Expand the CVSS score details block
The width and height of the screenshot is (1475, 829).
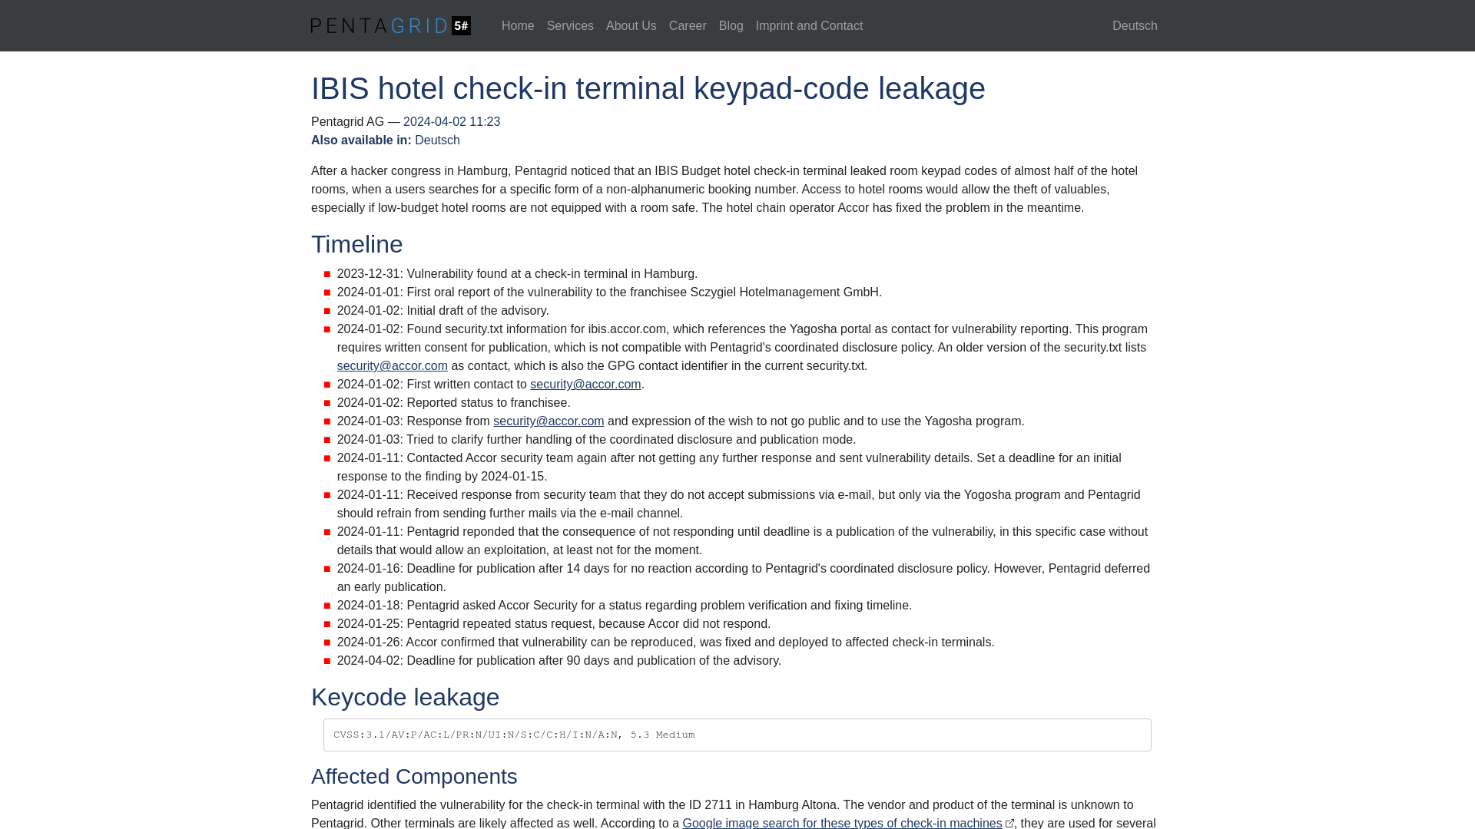[737, 734]
